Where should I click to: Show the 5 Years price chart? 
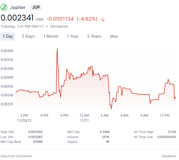click(94, 36)
